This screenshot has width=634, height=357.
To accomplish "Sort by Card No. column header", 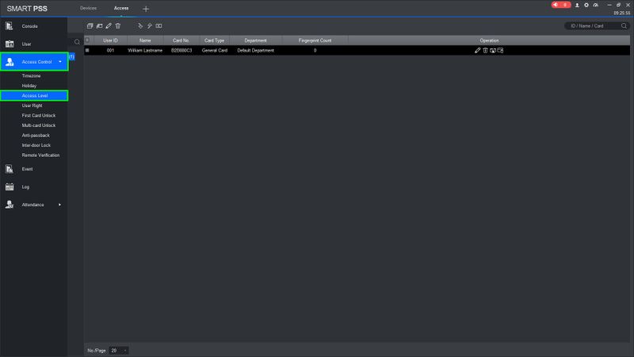I will (181, 40).
